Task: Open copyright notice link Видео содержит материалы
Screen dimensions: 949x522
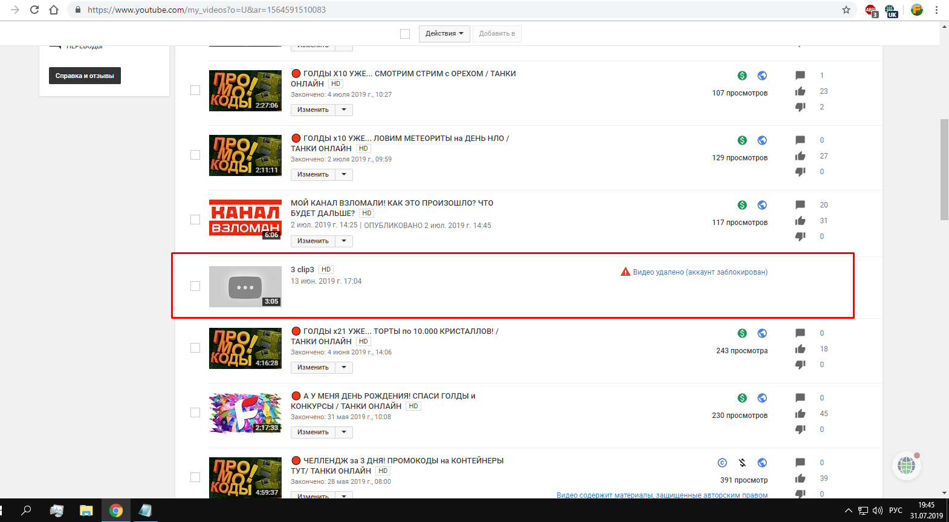Action: coord(662,495)
